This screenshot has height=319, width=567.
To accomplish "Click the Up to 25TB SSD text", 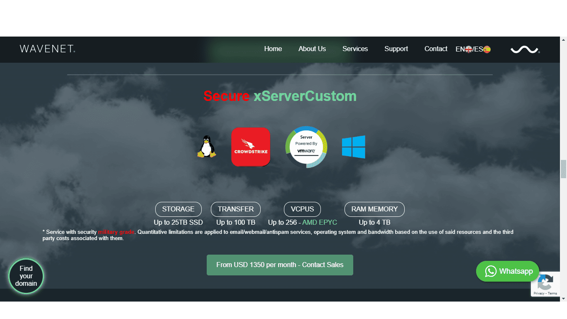I will (178, 223).
